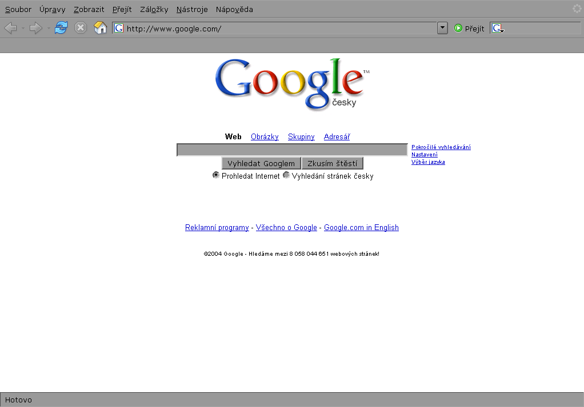Open Pokročilé vyhledávání link
The image size is (584, 407).
tap(441, 147)
